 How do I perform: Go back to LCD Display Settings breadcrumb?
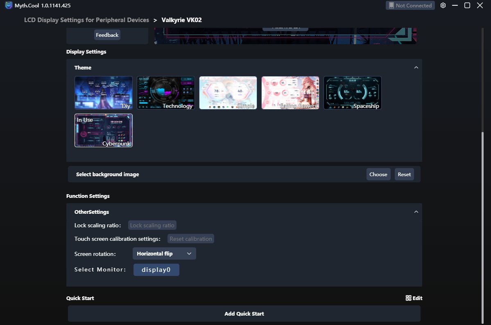86,20
